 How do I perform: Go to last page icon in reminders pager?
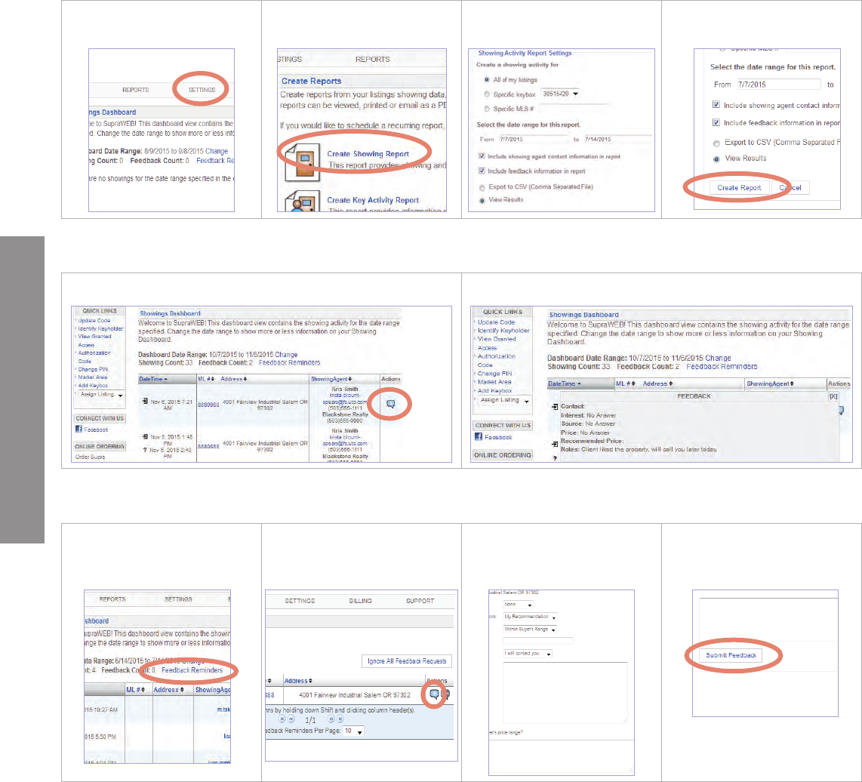pos(340,719)
